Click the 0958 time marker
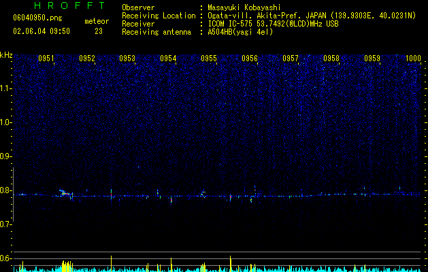The height and width of the screenshot is (272, 428). (x=331, y=58)
